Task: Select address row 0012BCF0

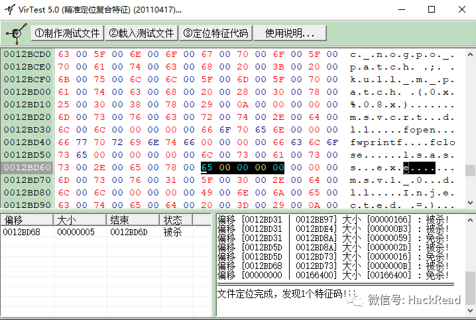Action: click(27, 80)
